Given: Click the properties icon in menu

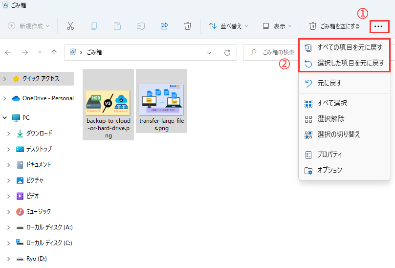Looking at the screenshot, I should (x=308, y=155).
